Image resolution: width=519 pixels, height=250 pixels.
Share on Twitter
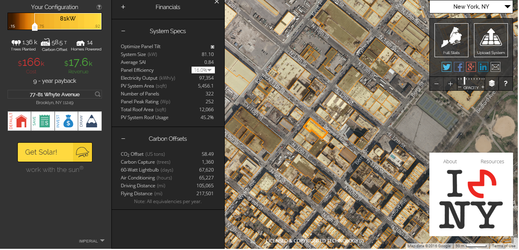coord(446,67)
